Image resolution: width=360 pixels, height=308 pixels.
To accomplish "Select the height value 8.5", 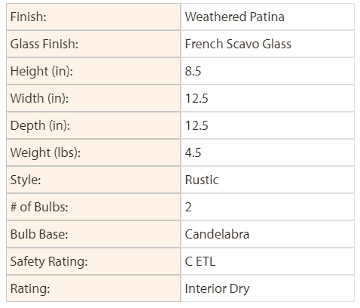I will pos(193,71).
